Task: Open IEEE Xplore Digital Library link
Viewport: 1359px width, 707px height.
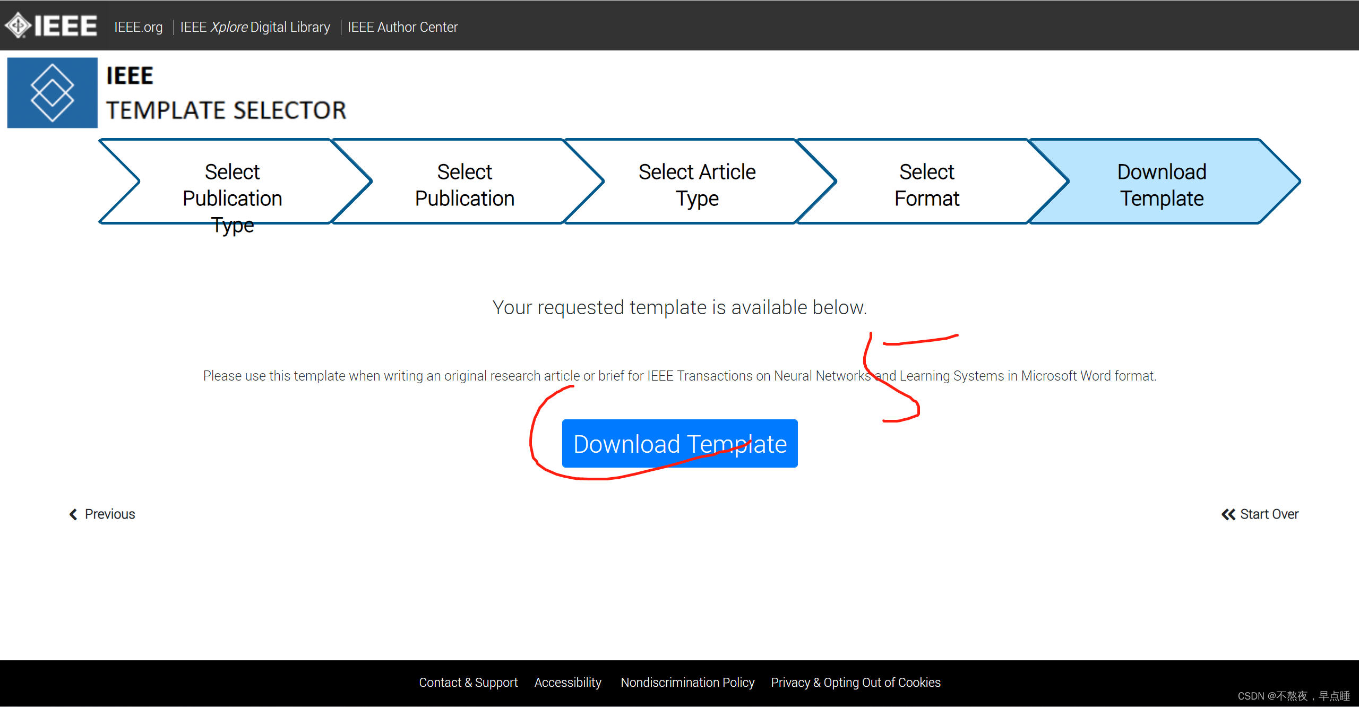Action: 255,27
